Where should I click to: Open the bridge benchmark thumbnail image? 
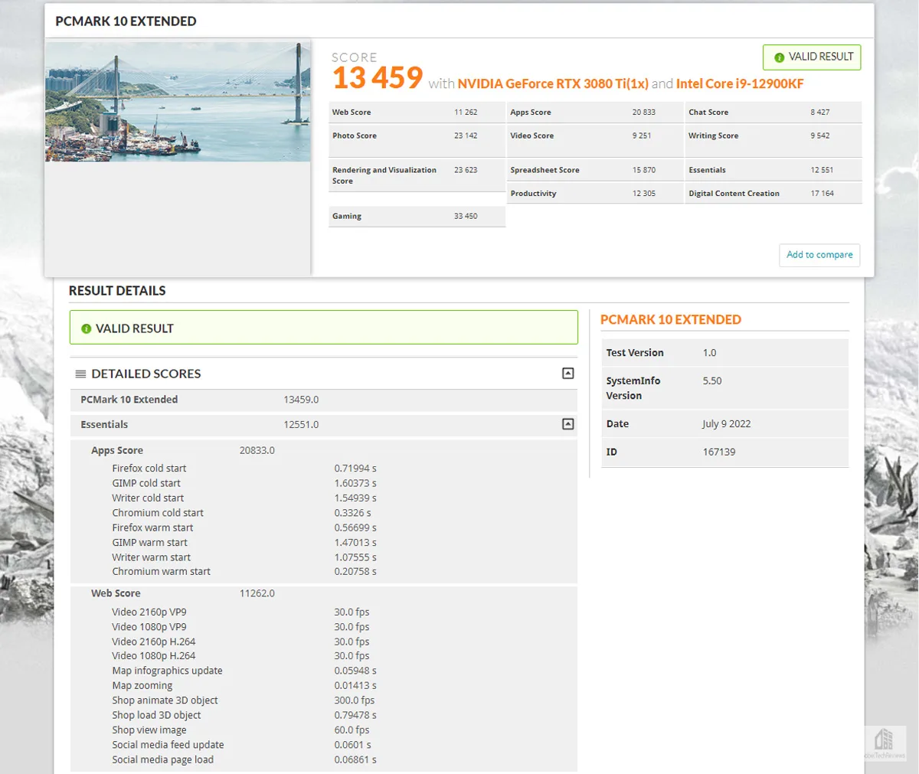point(178,102)
